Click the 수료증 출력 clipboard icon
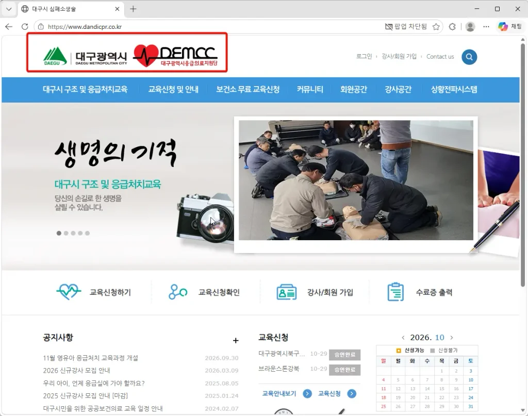 coord(395,292)
